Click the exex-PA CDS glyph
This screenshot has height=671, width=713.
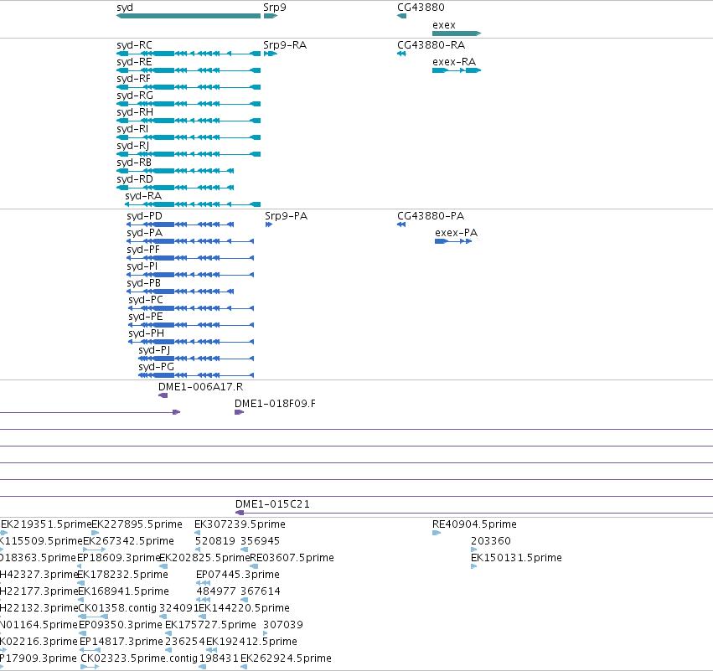[x=453, y=241]
